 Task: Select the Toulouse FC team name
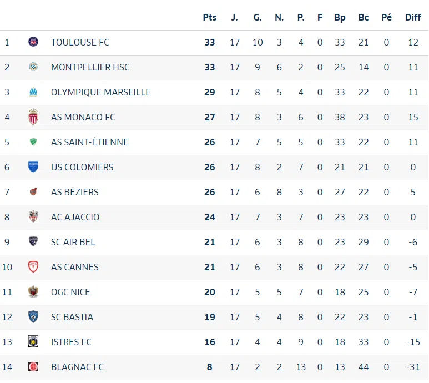click(x=80, y=42)
